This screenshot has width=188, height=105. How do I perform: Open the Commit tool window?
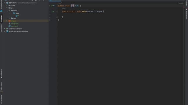(x=1, y=28)
